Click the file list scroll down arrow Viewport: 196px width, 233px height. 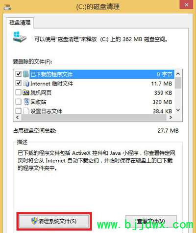[x=178, y=110]
